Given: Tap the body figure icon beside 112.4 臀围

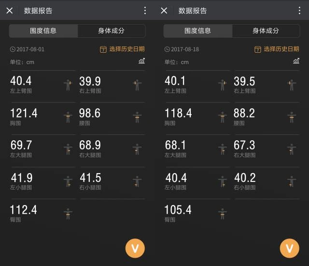Looking at the screenshot, I should 68,213.
